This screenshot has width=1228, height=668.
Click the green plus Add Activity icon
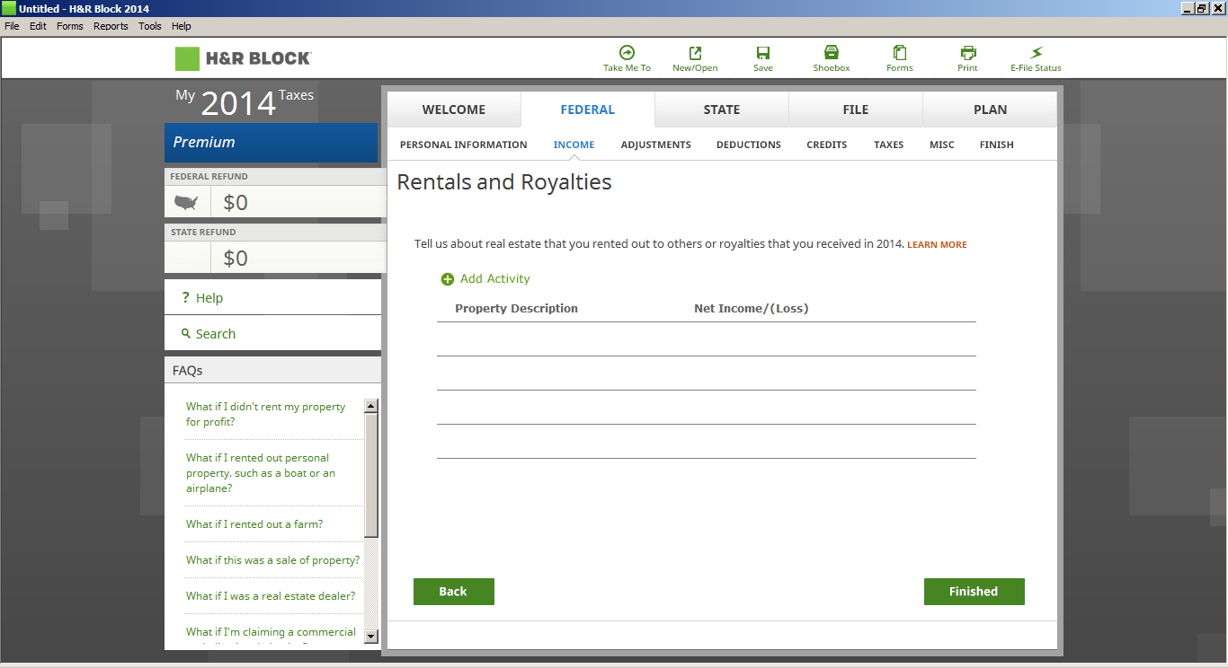click(x=448, y=279)
